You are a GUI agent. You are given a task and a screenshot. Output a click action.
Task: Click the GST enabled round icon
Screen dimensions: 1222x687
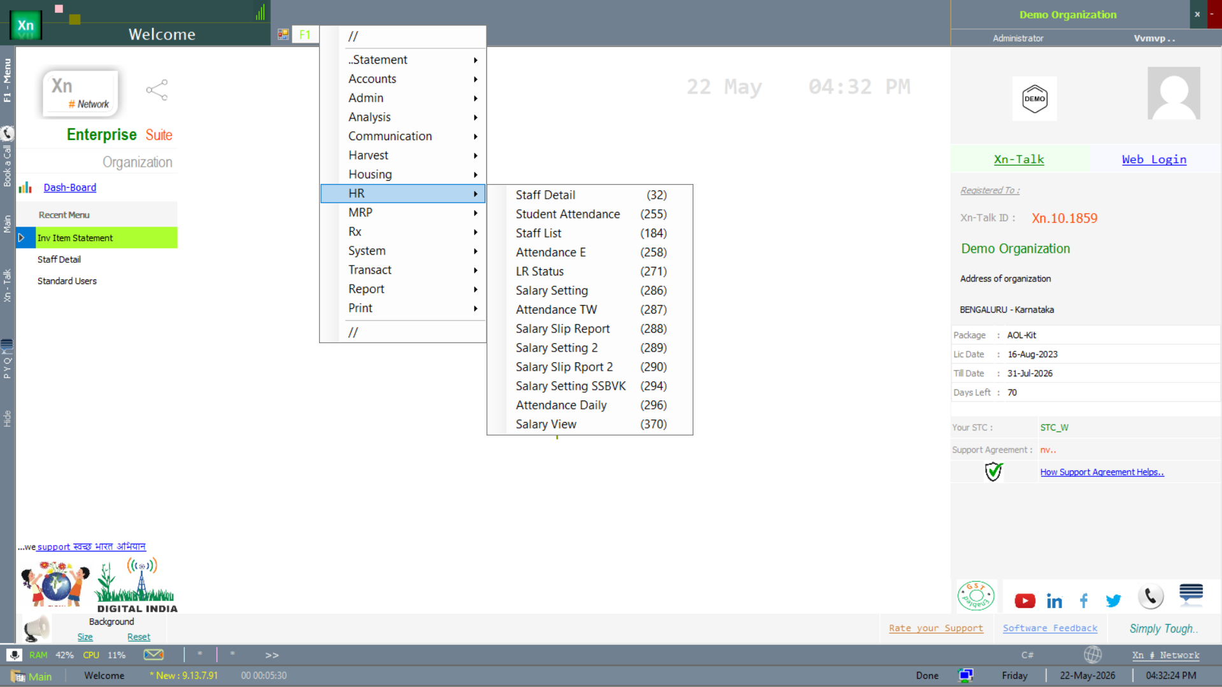click(976, 596)
